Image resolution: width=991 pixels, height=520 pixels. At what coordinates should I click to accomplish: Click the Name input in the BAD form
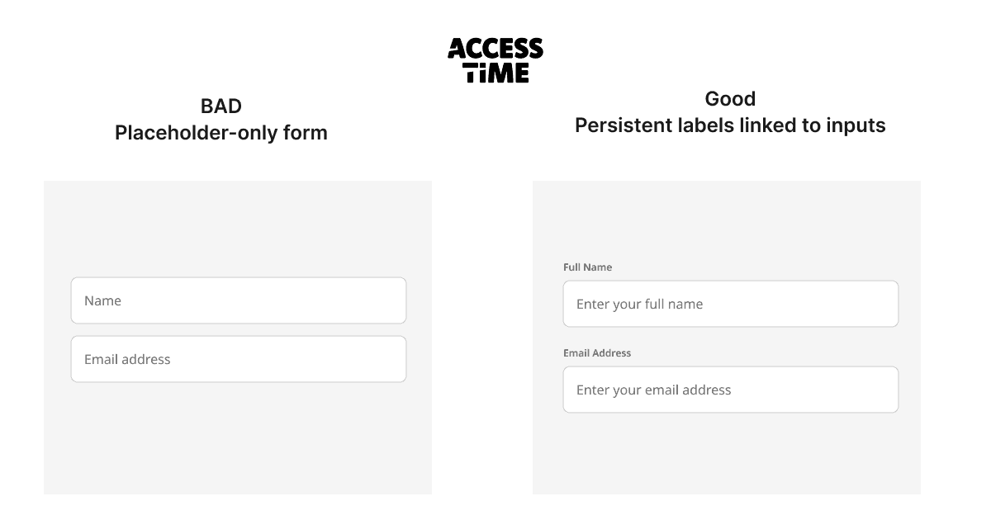pos(238,300)
